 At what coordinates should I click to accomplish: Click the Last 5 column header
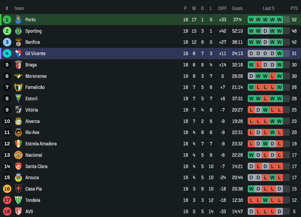tap(268, 8)
